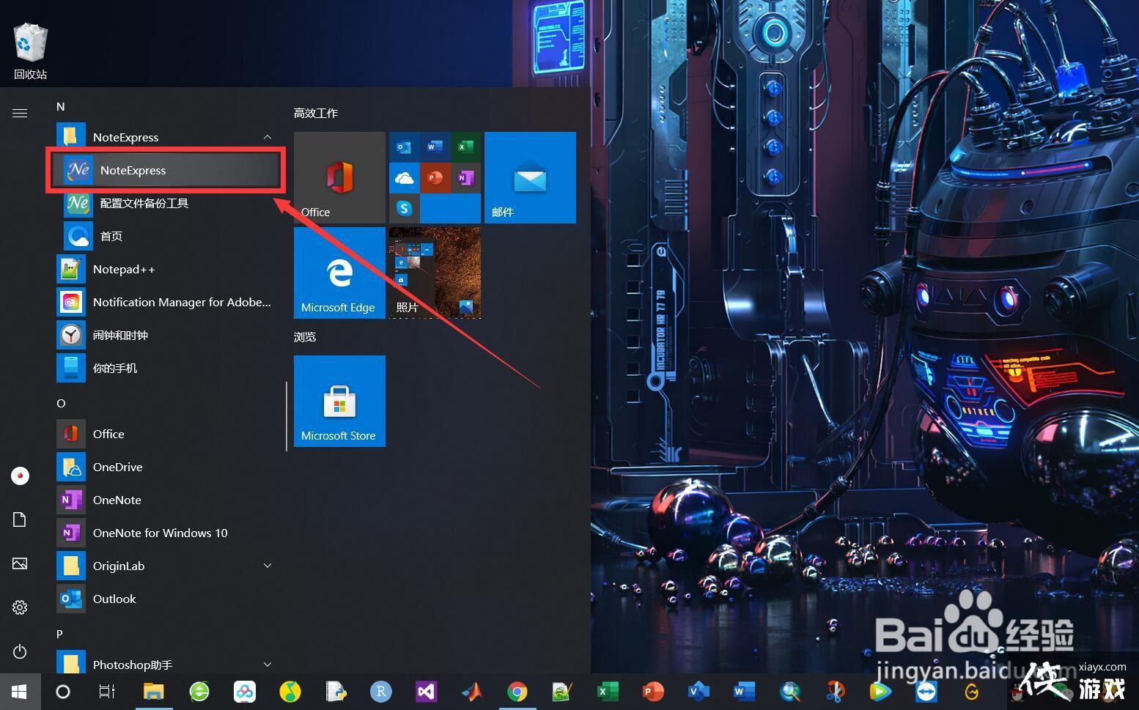The height and width of the screenshot is (710, 1139).
Task: Launch OneDrive from the app list
Action: tap(166, 467)
